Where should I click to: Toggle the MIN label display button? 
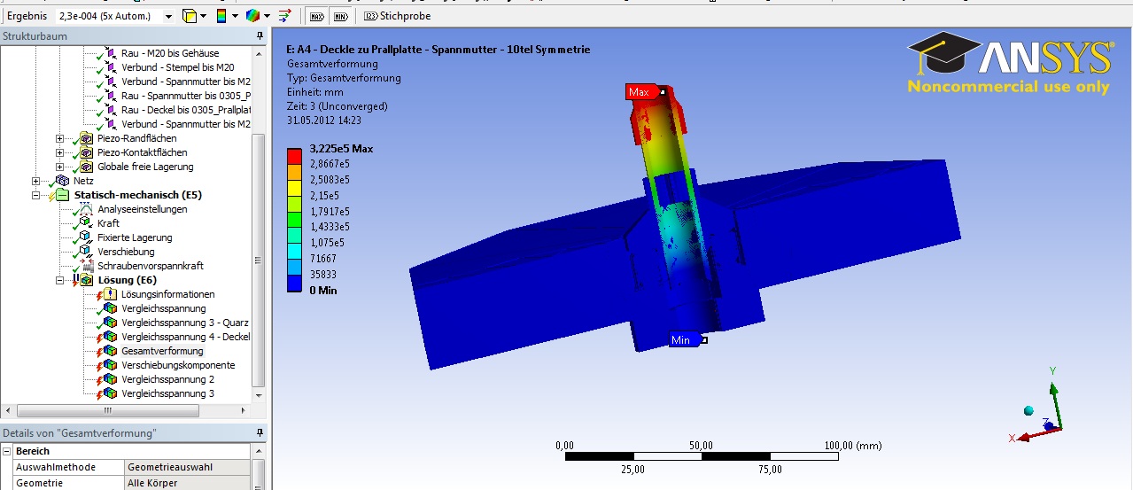[x=340, y=16]
